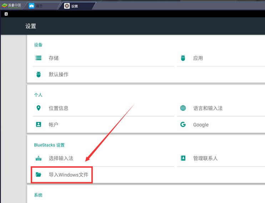Open Google settings entry
Image resolution: width=265 pixels, height=203 pixels.
[221, 125]
